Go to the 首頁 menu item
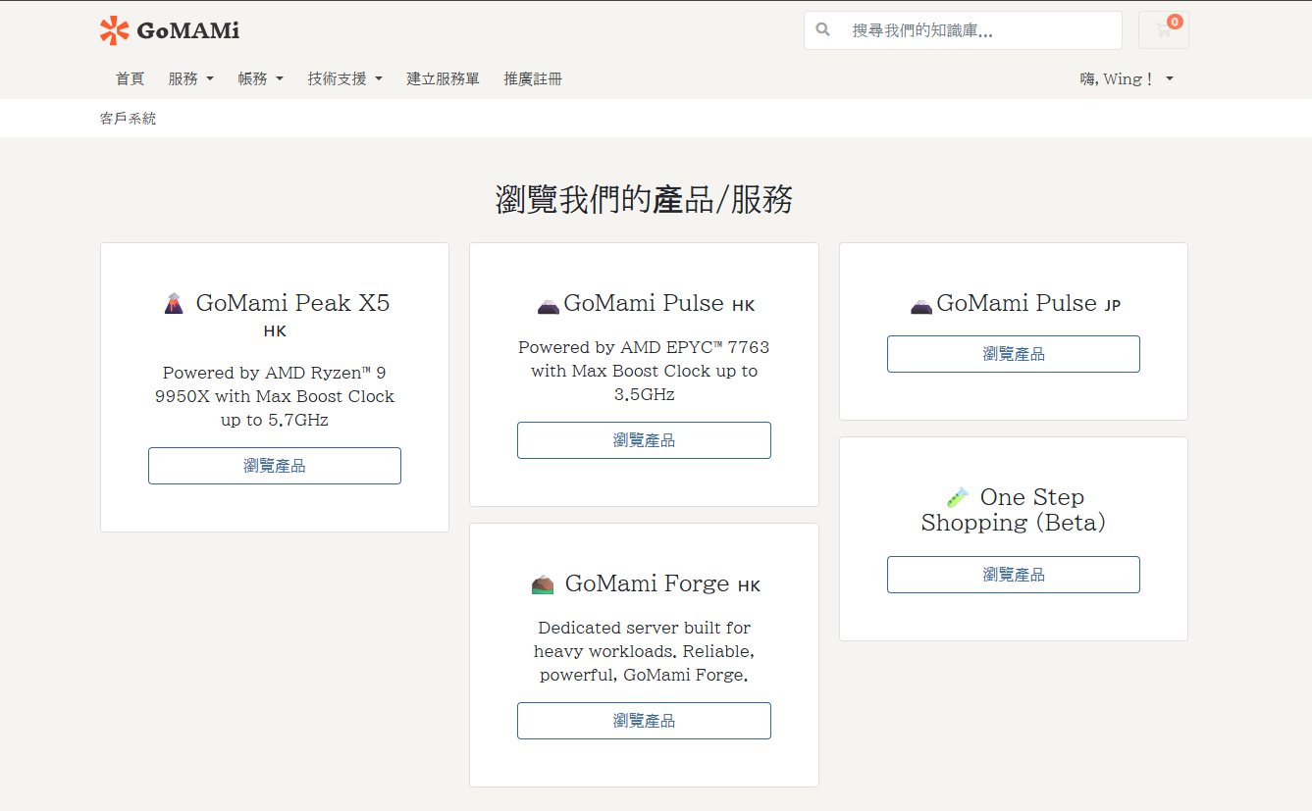The width and height of the screenshot is (1312, 811). [x=130, y=78]
